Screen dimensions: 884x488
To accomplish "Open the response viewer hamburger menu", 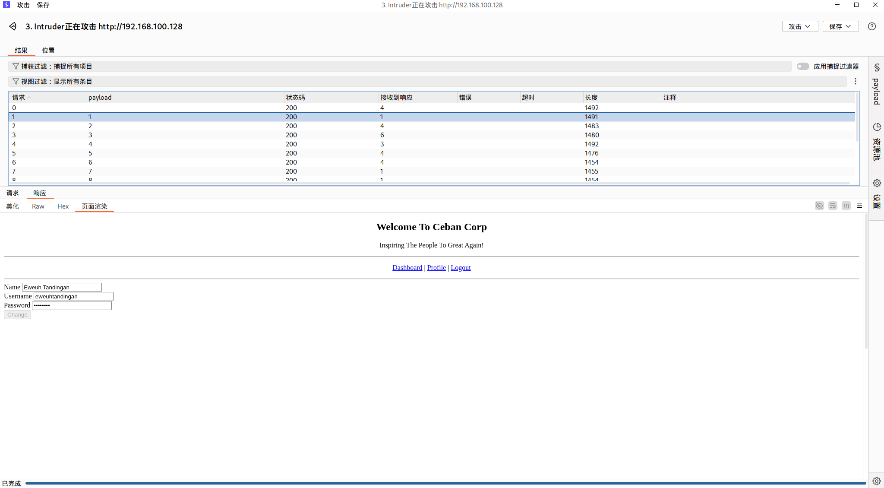I will tap(859, 206).
